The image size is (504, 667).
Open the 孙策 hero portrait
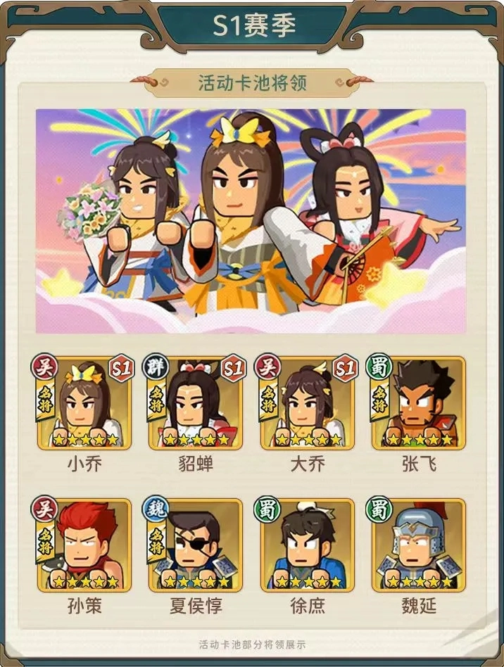(84, 545)
